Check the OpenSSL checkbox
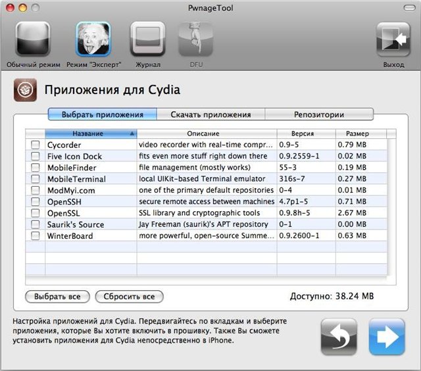This screenshot has width=421, height=371. [x=35, y=213]
